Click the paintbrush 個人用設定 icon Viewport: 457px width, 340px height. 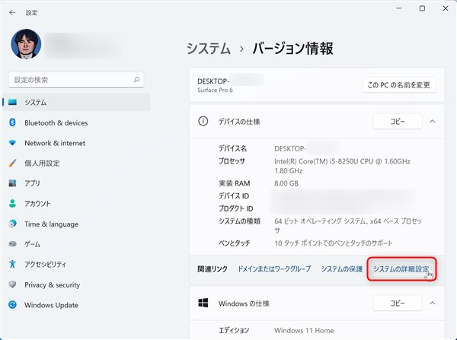click(x=12, y=163)
